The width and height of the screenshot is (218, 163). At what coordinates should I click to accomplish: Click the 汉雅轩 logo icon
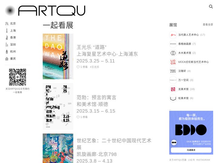click(x=173, y=71)
